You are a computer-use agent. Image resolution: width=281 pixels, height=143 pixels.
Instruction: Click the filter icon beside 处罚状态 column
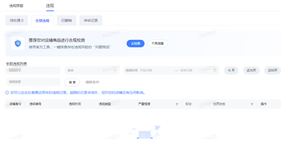[x=252, y=104]
